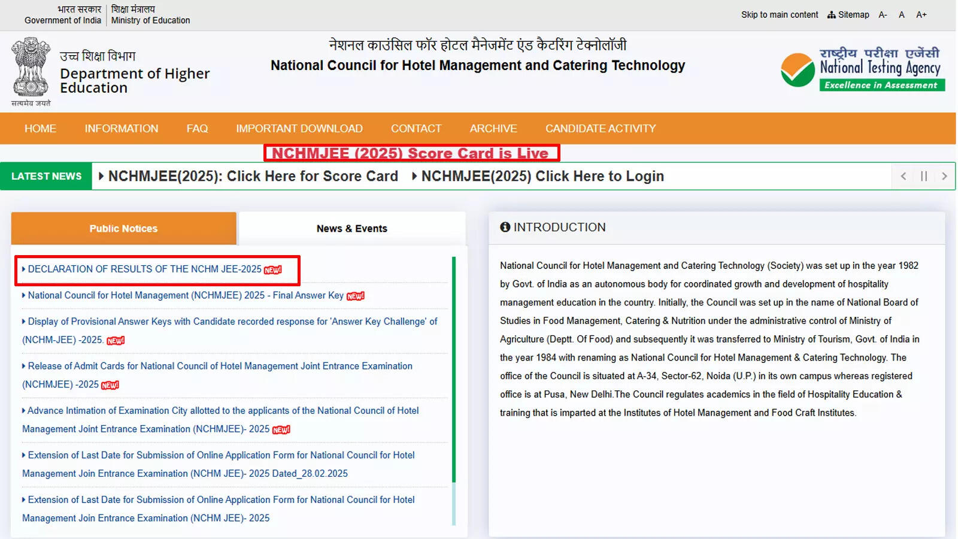Click the Skip to main content link
The height and width of the screenshot is (539, 958).
780,14
